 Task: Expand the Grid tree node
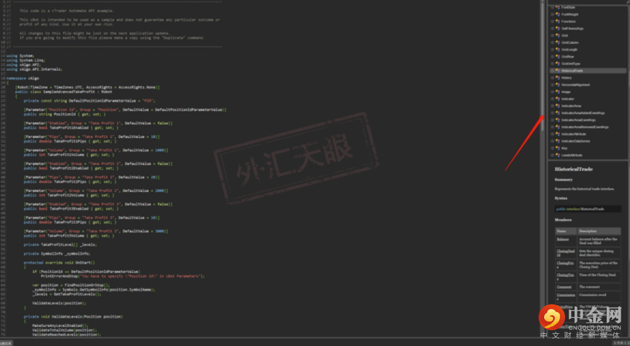click(552, 36)
